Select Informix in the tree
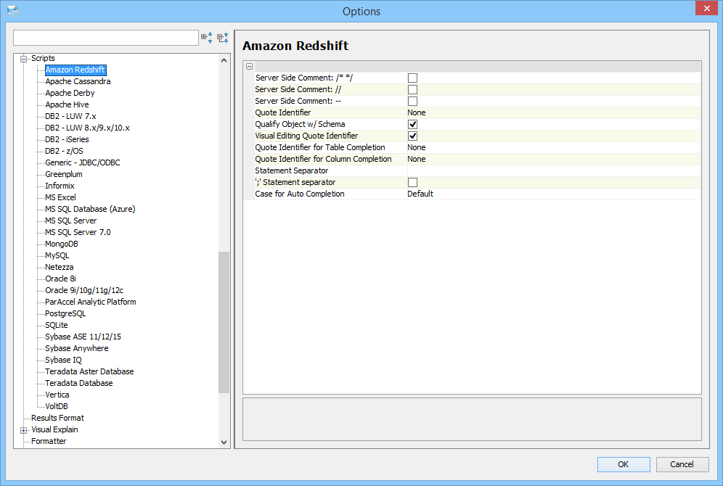Screen dimensions: 723x486 pyautogui.click(x=60, y=186)
